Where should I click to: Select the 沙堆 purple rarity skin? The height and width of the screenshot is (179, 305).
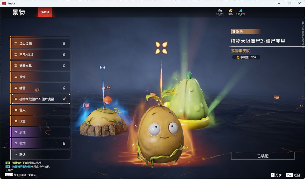[40, 132]
